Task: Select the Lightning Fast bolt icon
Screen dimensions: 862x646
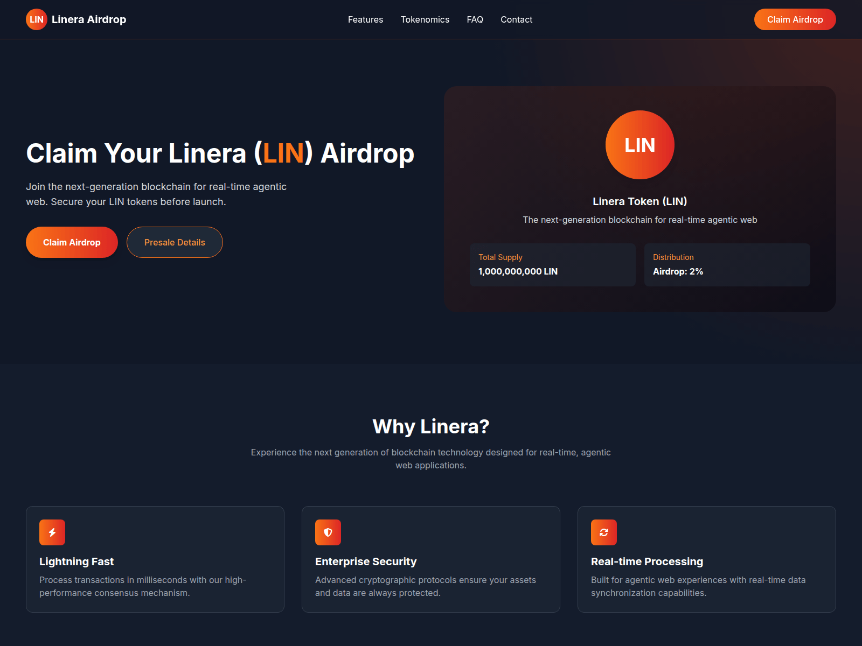Action: (x=52, y=532)
